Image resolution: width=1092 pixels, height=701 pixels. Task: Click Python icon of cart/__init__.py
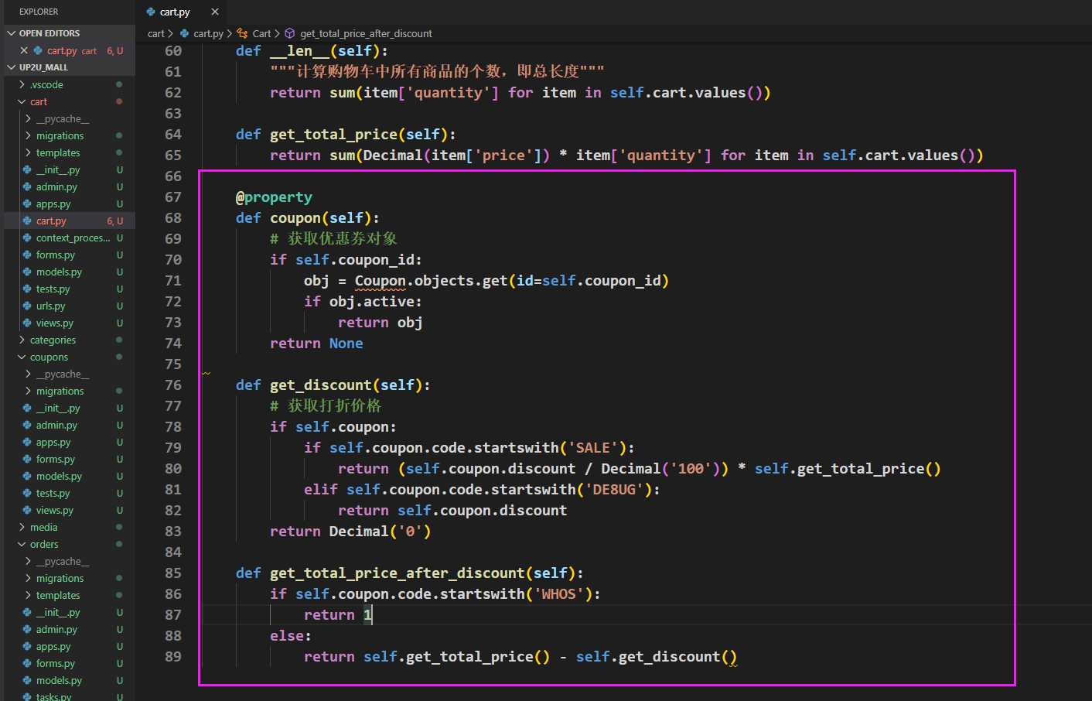[x=28, y=169]
